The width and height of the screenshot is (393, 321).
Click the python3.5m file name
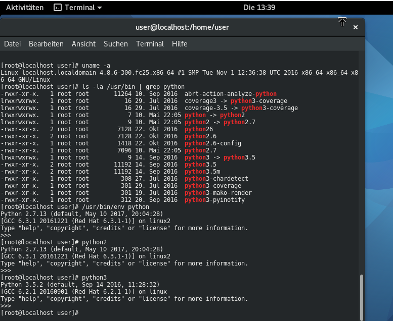pyautogui.click(x=202, y=172)
